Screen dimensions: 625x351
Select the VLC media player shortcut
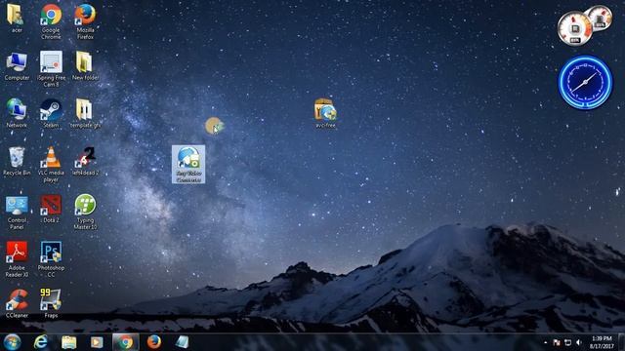[x=51, y=165]
